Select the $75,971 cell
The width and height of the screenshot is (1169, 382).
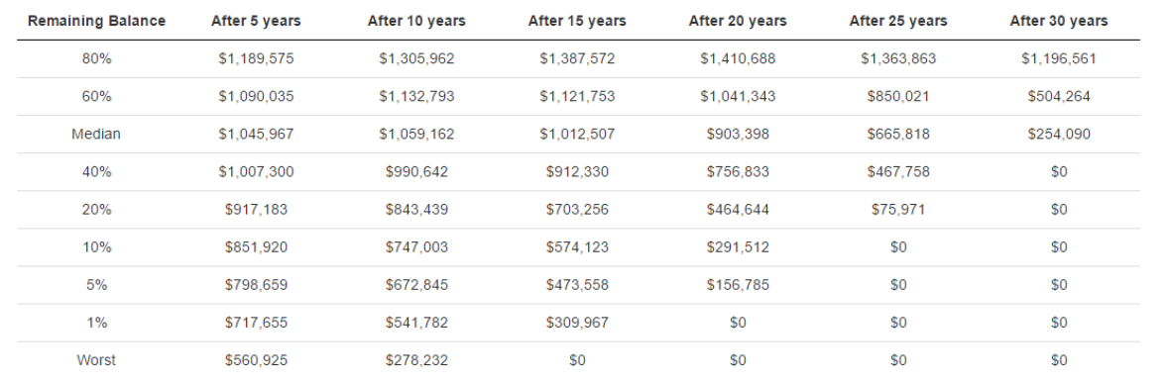click(x=898, y=210)
